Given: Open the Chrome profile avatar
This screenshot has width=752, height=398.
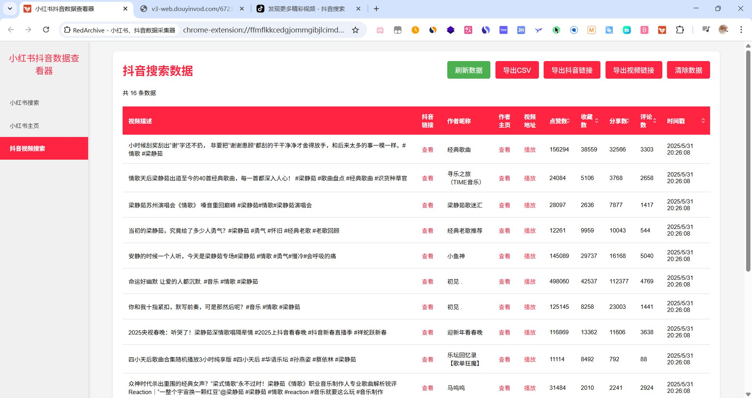Looking at the screenshot, I should point(723,29).
